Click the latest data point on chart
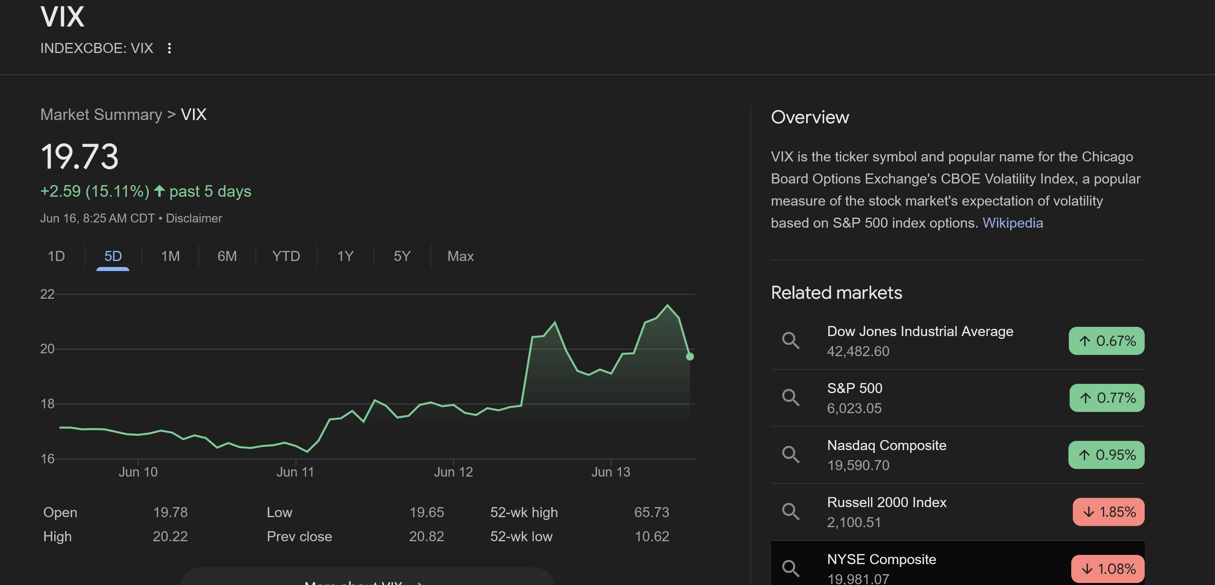 690,357
